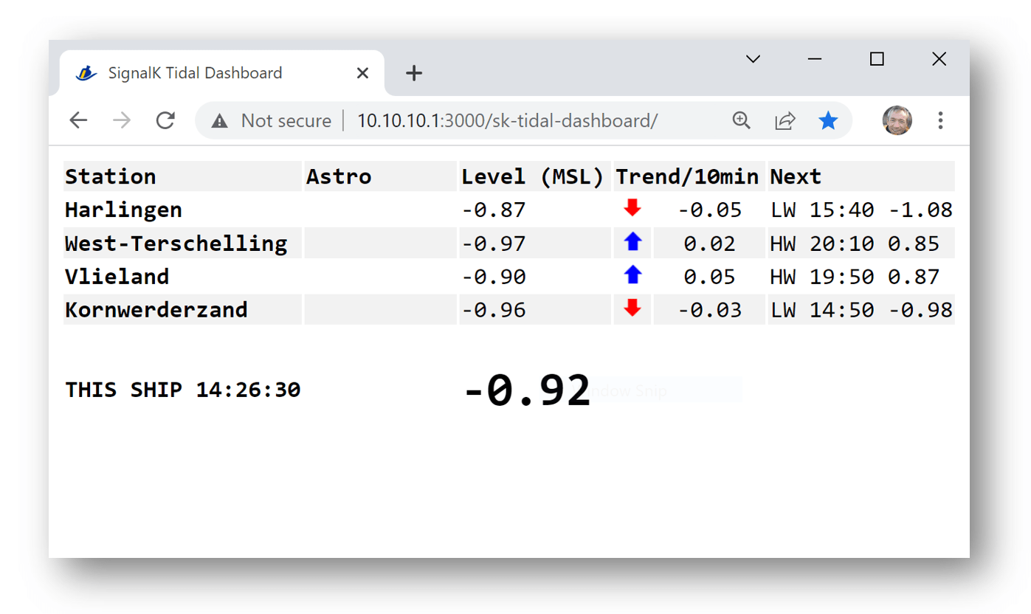Click the blue bookmark star

coord(828,120)
